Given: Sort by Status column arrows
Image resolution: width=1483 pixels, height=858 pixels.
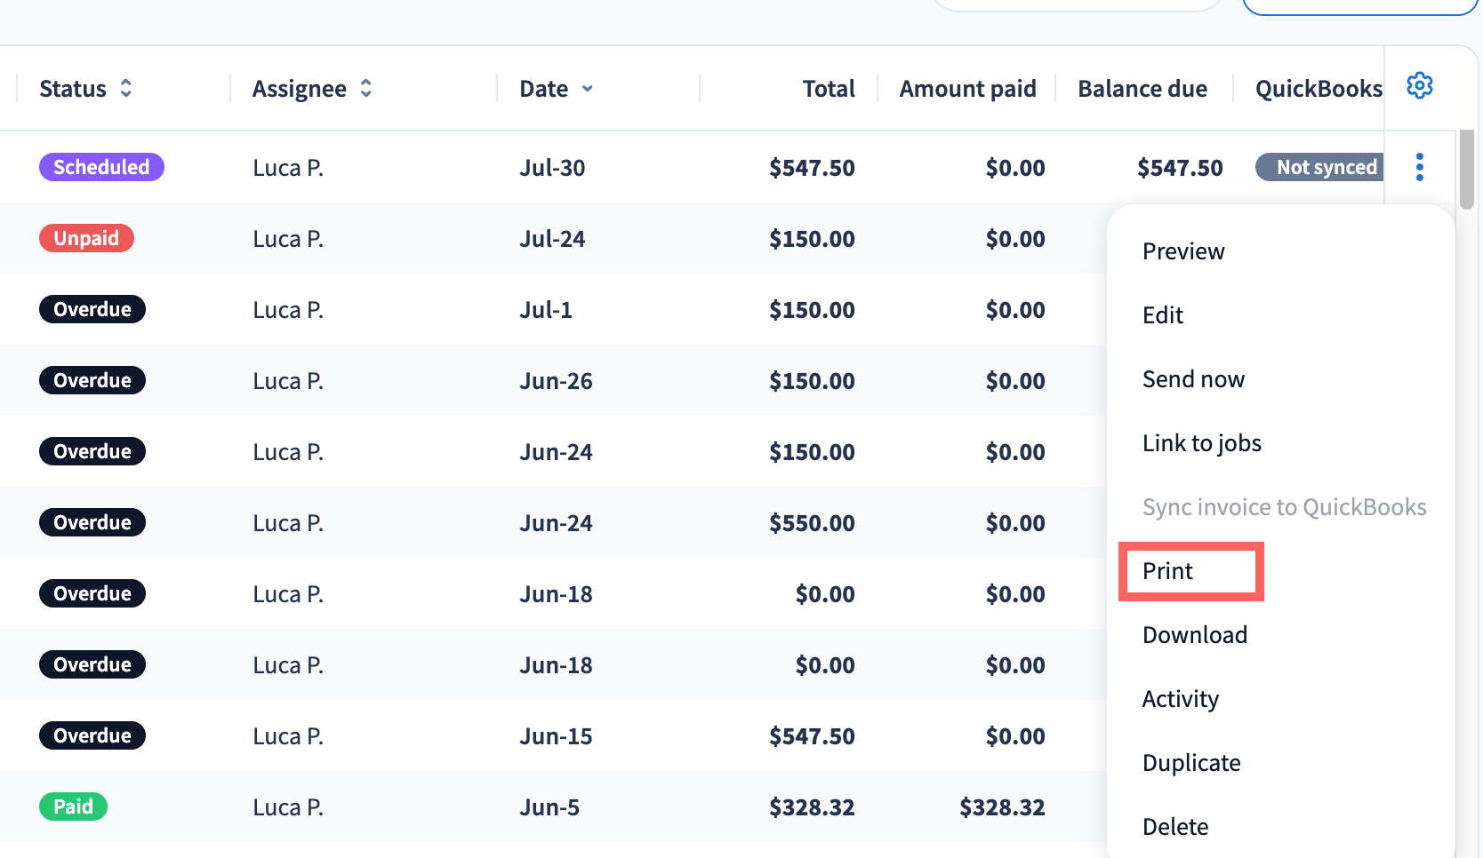Looking at the screenshot, I should 126,89.
